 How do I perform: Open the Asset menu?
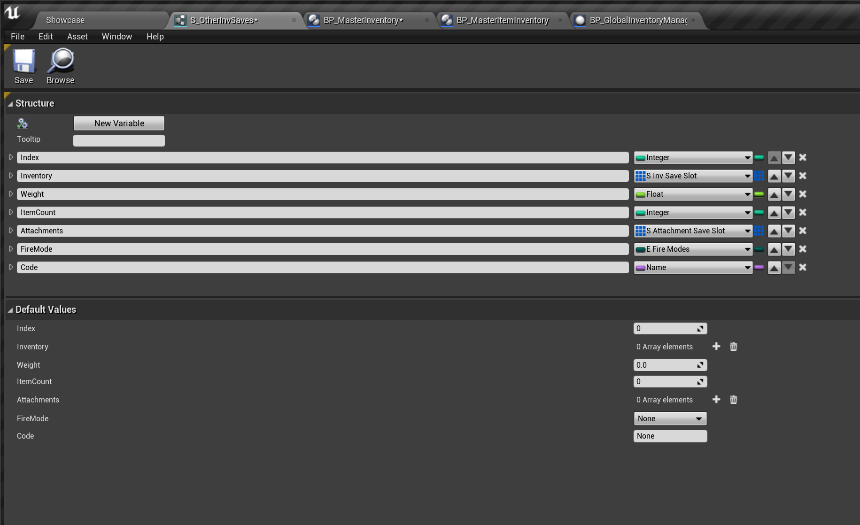coord(77,37)
